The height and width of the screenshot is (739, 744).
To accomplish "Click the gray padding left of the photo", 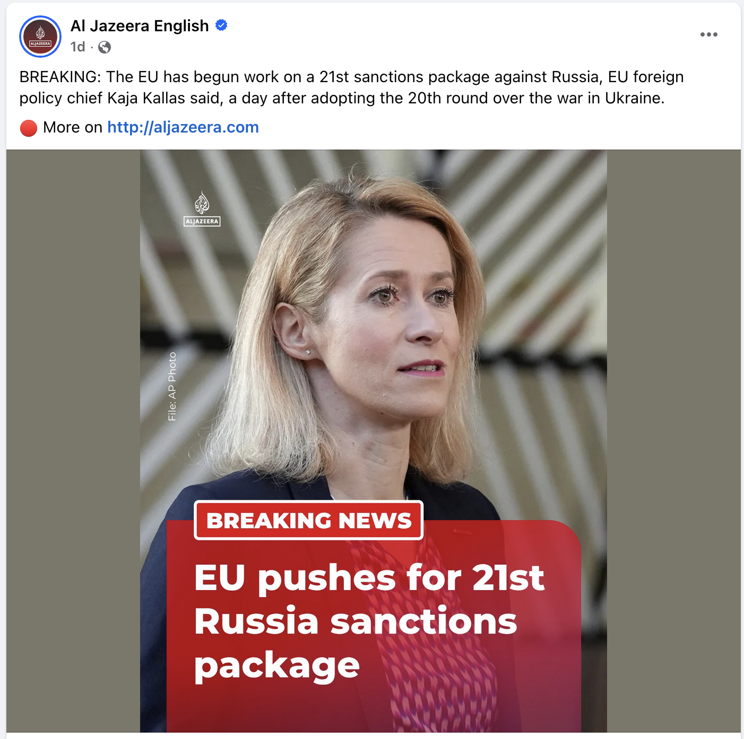I will tap(73, 441).
